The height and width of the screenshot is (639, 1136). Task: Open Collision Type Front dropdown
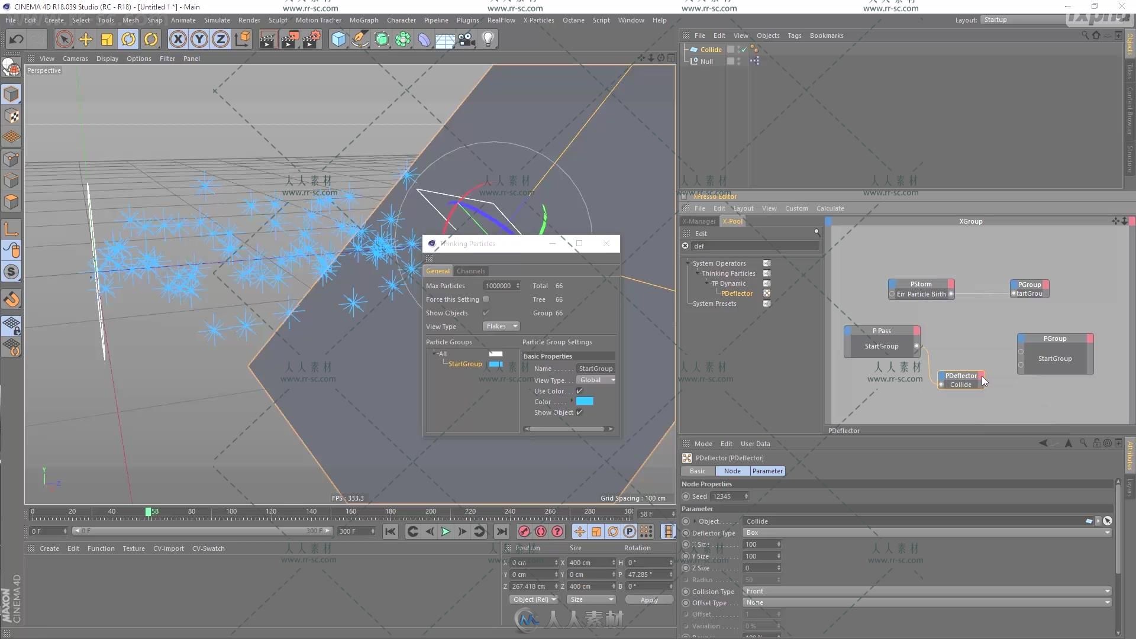point(927,591)
